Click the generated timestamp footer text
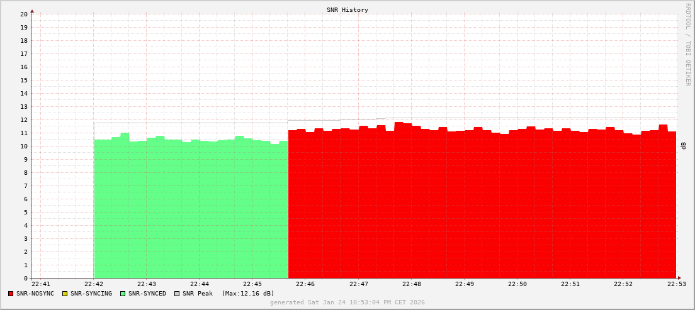695x310 pixels. tap(347, 302)
